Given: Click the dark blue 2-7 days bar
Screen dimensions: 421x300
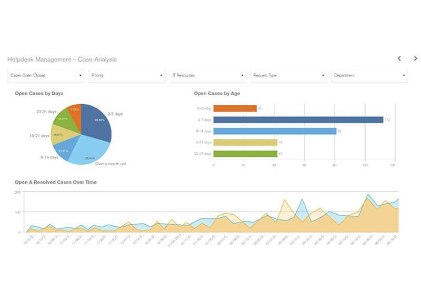Looking at the screenshot, I should pos(298,120).
